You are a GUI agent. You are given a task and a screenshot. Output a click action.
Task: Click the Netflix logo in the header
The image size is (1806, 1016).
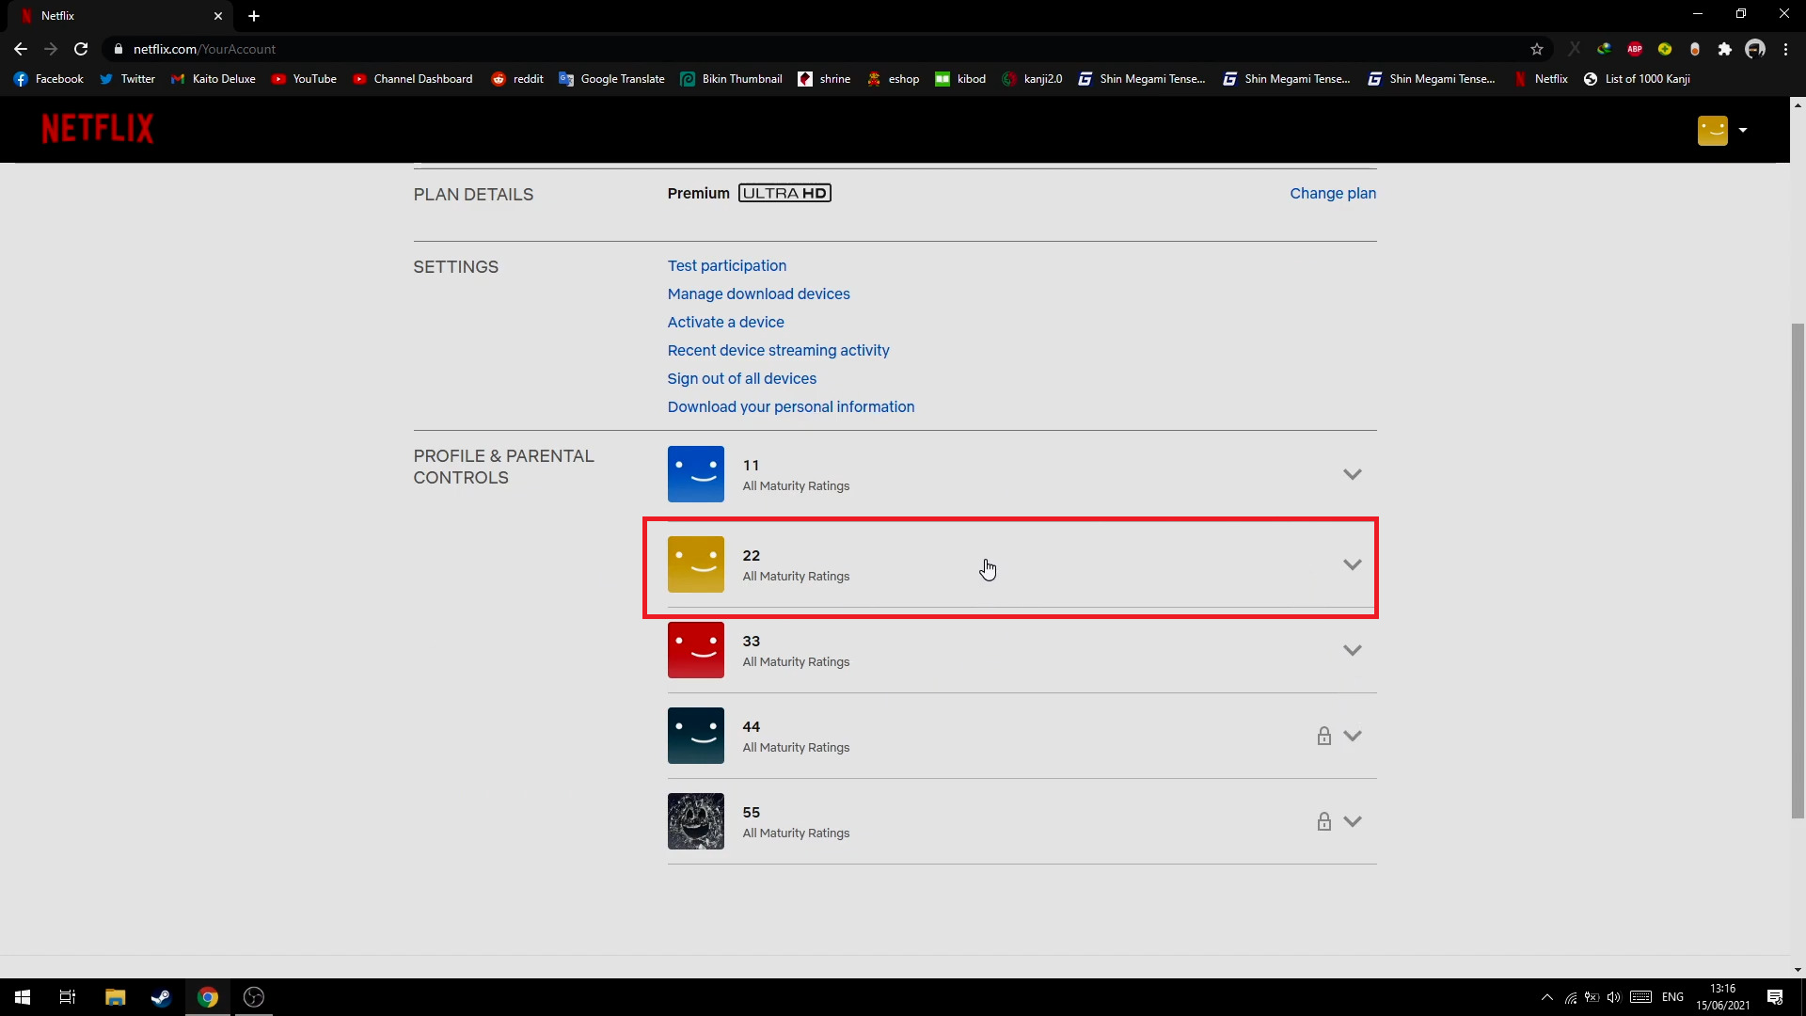tap(97, 129)
